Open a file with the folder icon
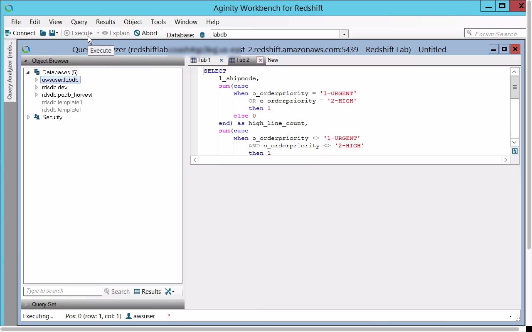 43,33
